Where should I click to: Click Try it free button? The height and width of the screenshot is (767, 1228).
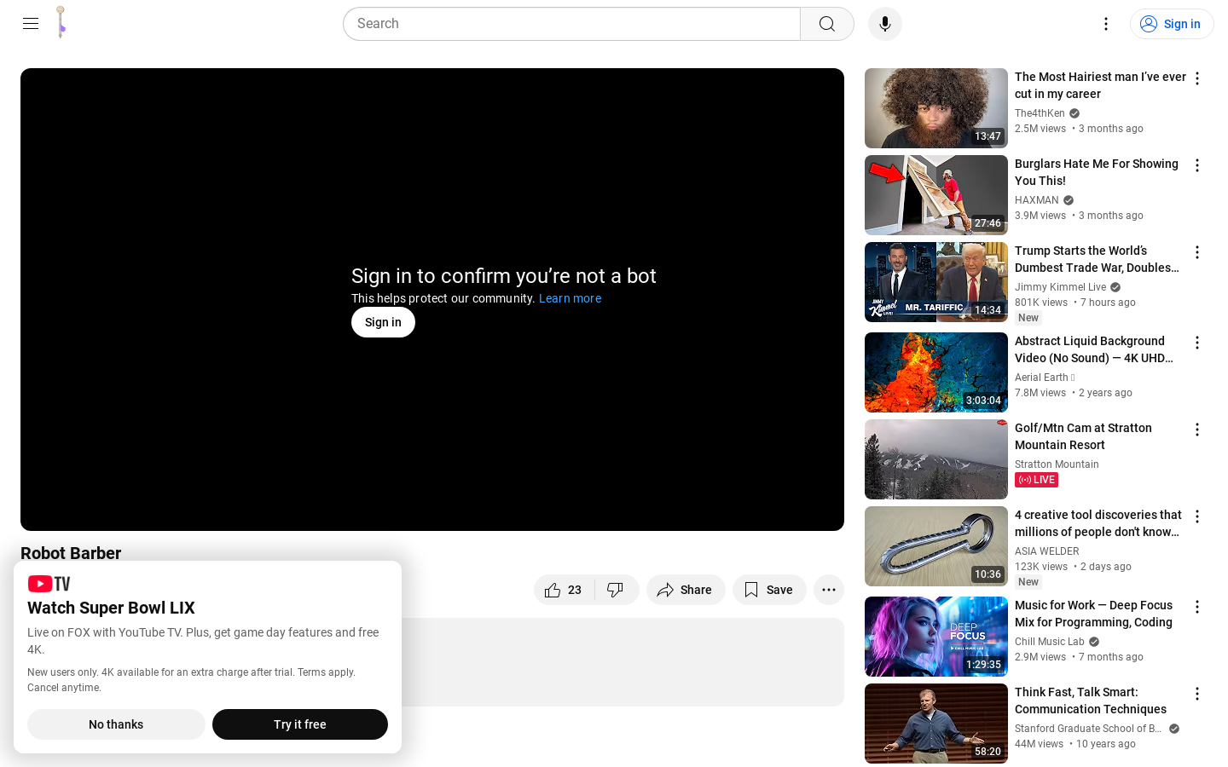(300, 724)
